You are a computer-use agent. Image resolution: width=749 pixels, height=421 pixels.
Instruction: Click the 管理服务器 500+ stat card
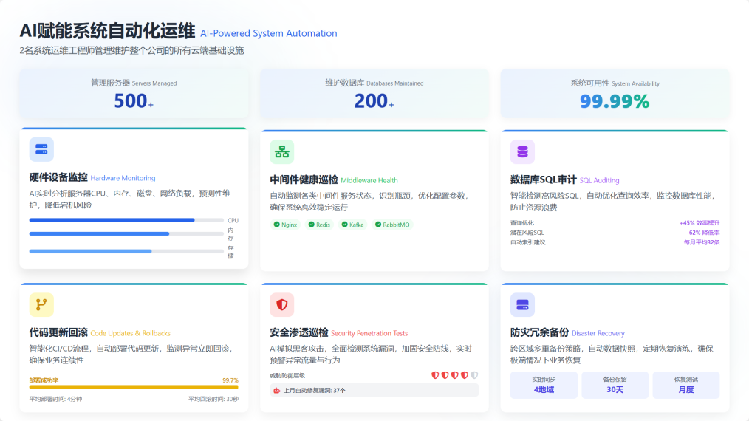pos(134,94)
